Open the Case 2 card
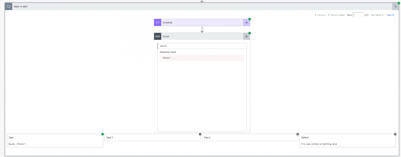This screenshot has height=157, width=401. pos(152,137)
